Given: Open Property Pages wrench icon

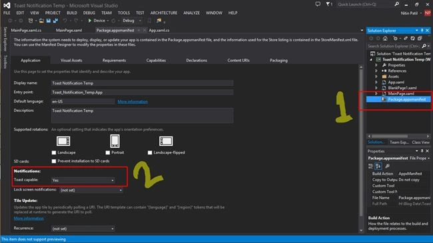Looking at the screenshot, I should pos(388,166).
